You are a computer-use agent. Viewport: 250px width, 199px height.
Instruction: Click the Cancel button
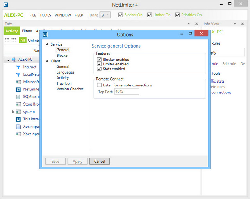tap(100, 161)
